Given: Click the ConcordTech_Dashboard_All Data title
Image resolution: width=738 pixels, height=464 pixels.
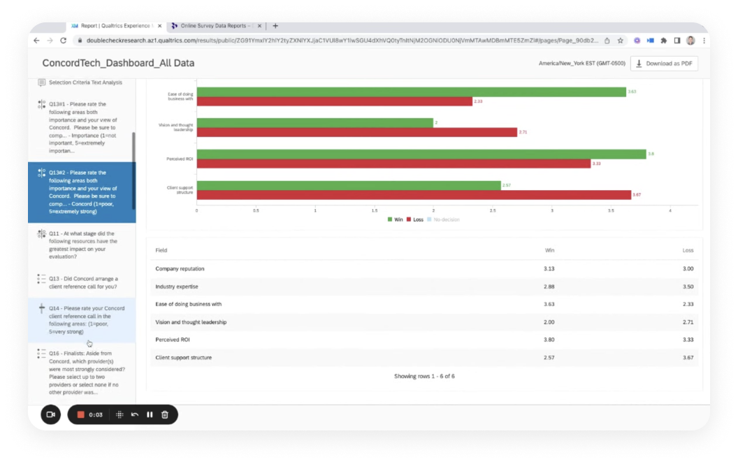Looking at the screenshot, I should [118, 63].
